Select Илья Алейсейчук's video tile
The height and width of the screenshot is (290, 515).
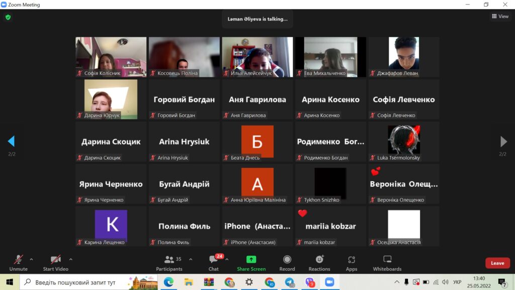pyautogui.click(x=257, y=56)
